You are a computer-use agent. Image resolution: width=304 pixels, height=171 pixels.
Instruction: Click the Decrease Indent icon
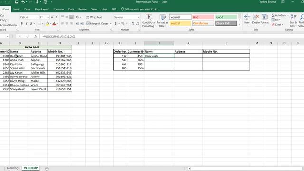tap(77, 23)
